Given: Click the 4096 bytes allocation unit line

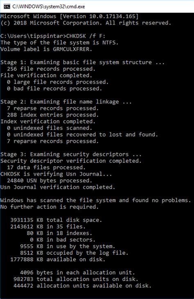Looking at the screenshot, I should pos(77,273).
